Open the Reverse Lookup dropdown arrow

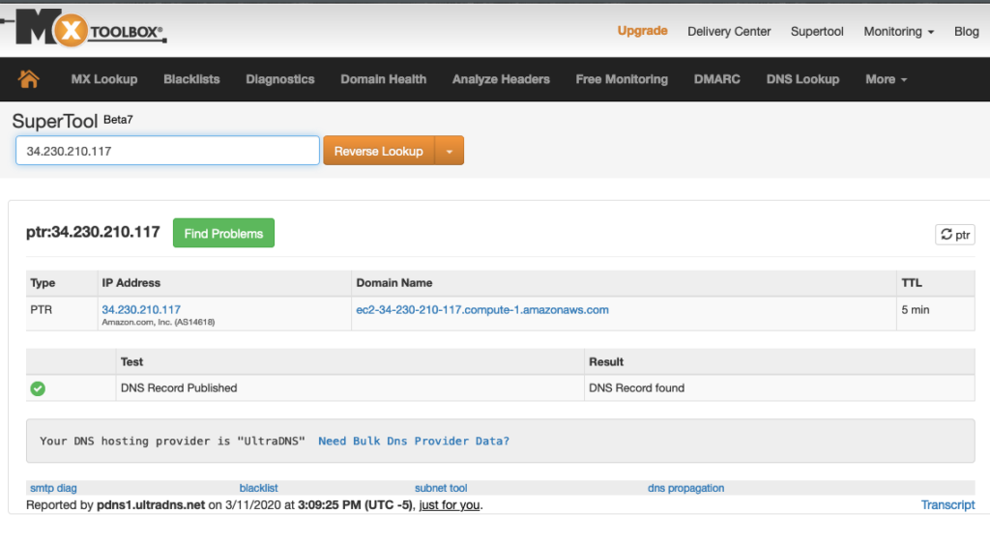click(450, 151)
